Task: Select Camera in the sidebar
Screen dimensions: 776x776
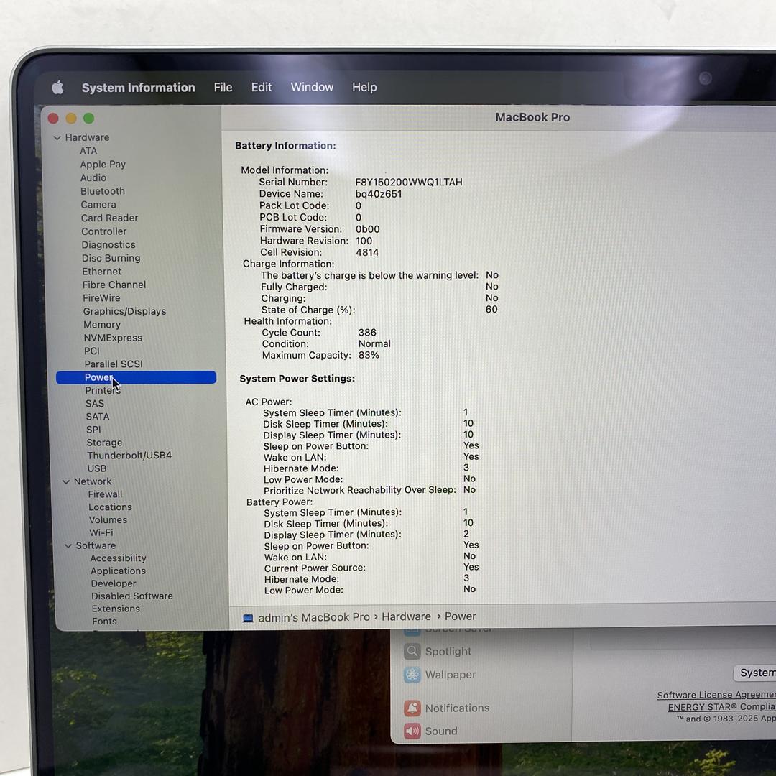Action: pyautogui.click(x=98, y=204)
